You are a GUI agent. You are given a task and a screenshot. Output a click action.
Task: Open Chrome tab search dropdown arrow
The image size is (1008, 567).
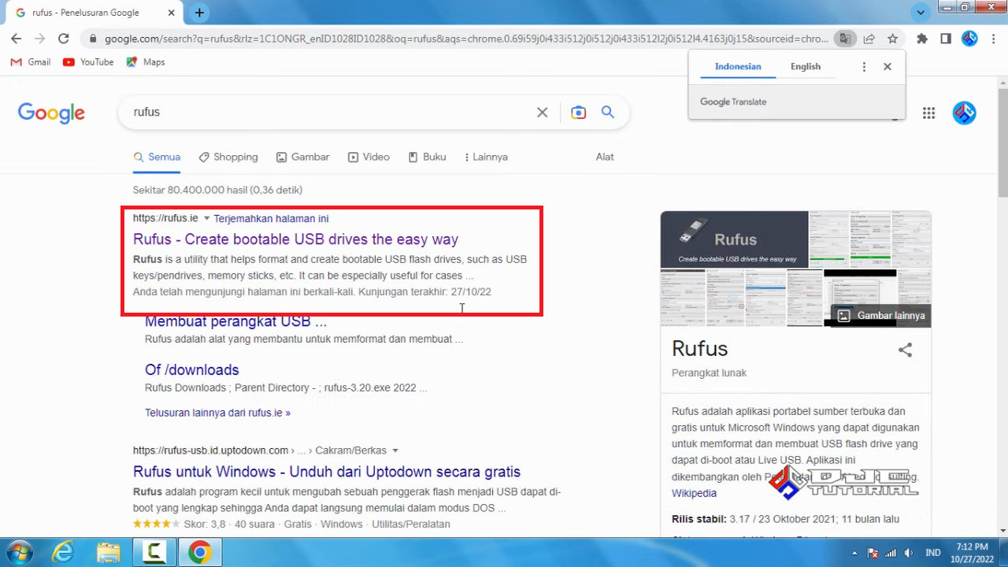coord(921,13)
